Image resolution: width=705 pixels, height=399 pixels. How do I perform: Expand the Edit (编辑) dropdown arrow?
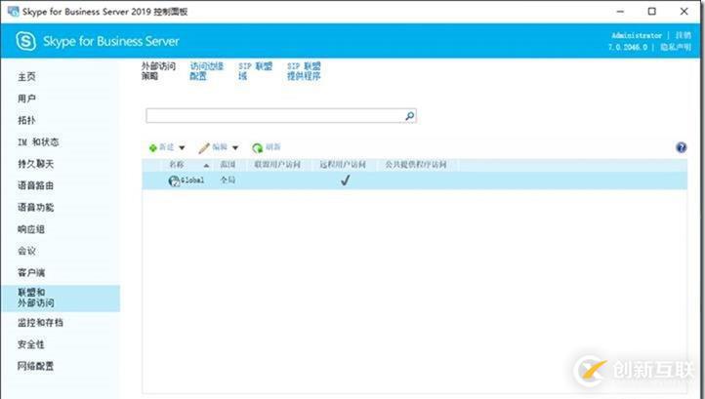(x=235, y=148)
